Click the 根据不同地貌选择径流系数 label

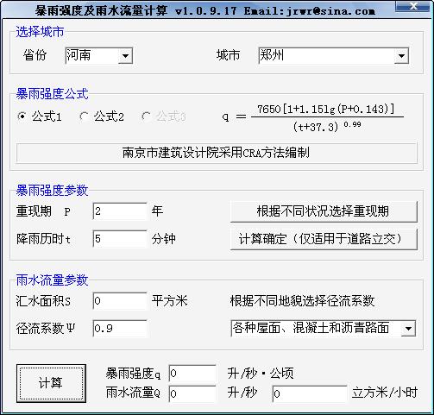point(302,301)
